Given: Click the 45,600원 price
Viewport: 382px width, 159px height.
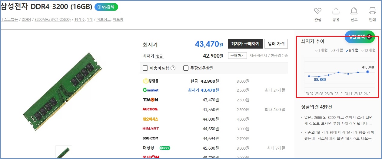Looking at the screenshot, I should (211, 148).
